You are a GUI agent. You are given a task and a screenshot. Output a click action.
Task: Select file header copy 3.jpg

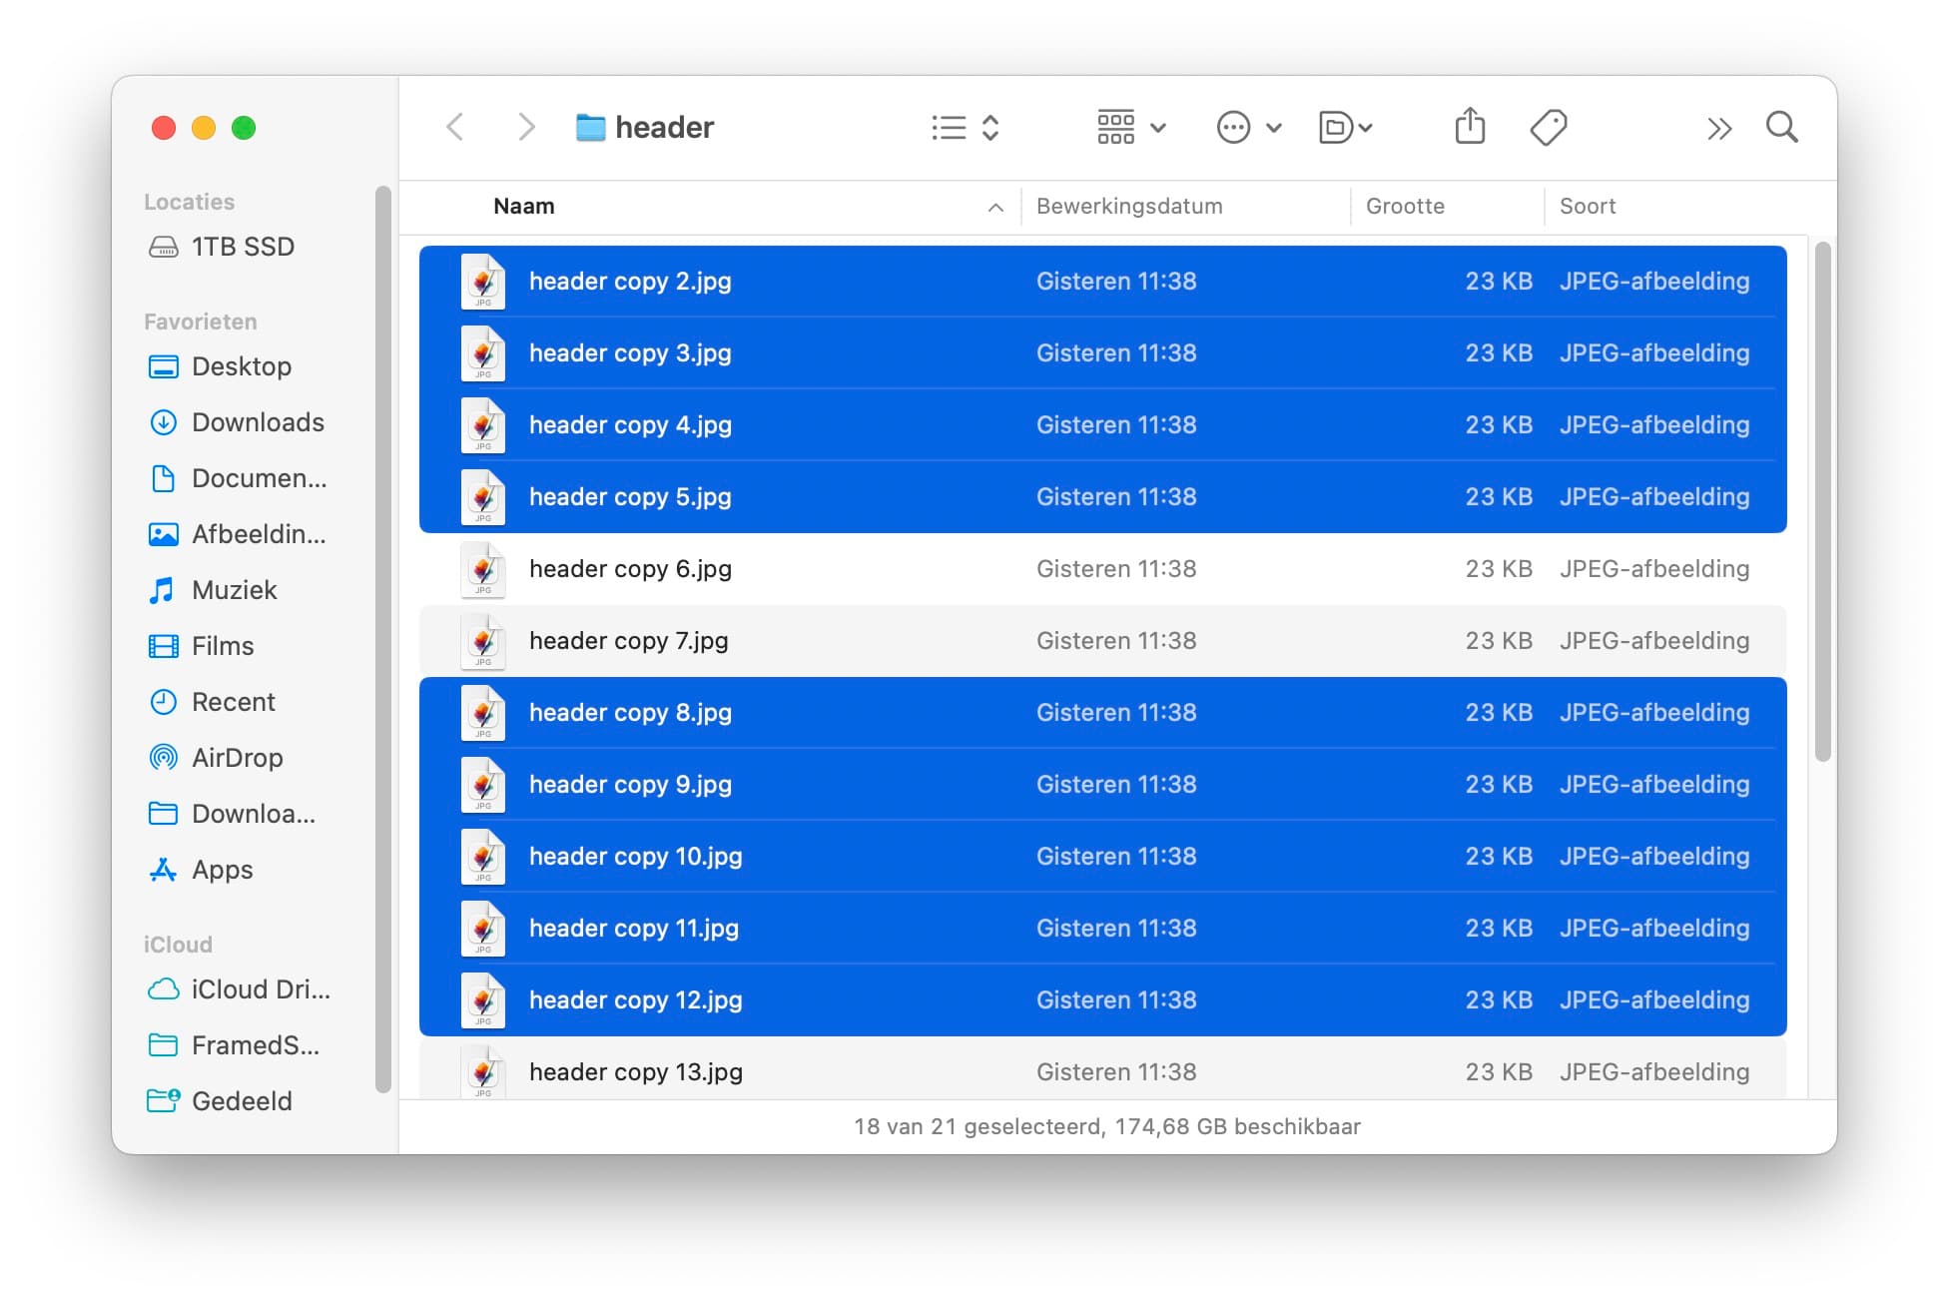[1102, 353]
